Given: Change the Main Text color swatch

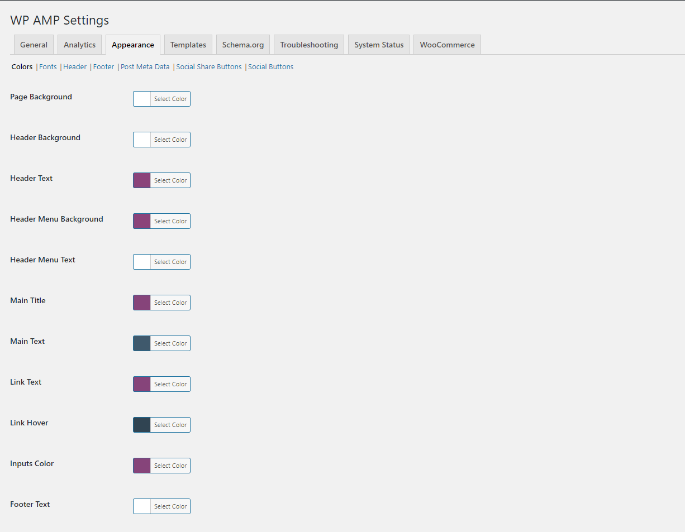Looking at the screenshot, I should 161,343.
